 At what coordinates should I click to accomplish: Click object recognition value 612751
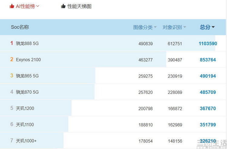tap(175, 44)
